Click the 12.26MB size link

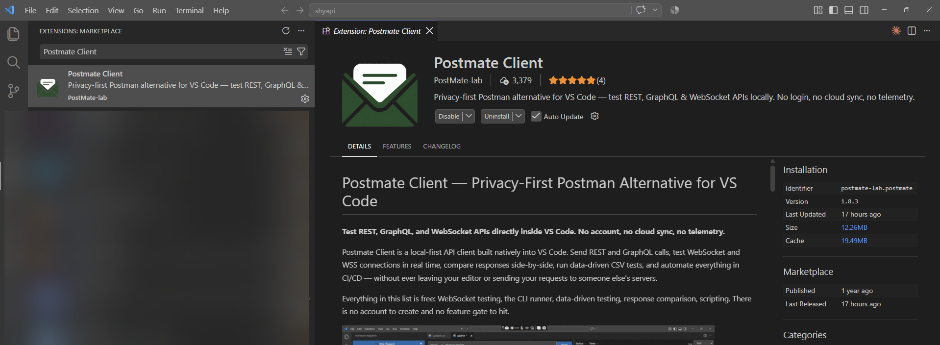click(854, 227)
